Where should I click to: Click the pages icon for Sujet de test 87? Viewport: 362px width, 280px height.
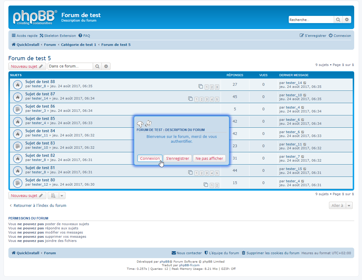[x=190, y=99]
